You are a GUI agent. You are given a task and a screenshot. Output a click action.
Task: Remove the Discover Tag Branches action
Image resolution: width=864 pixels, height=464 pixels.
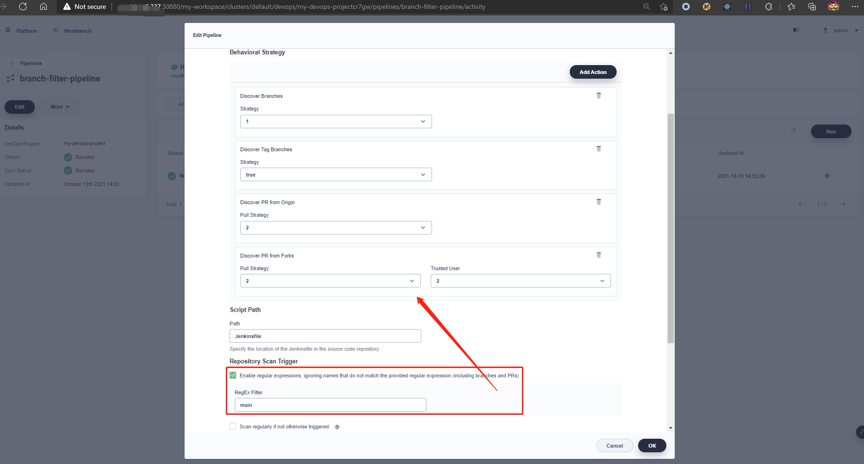coord(598,148)
